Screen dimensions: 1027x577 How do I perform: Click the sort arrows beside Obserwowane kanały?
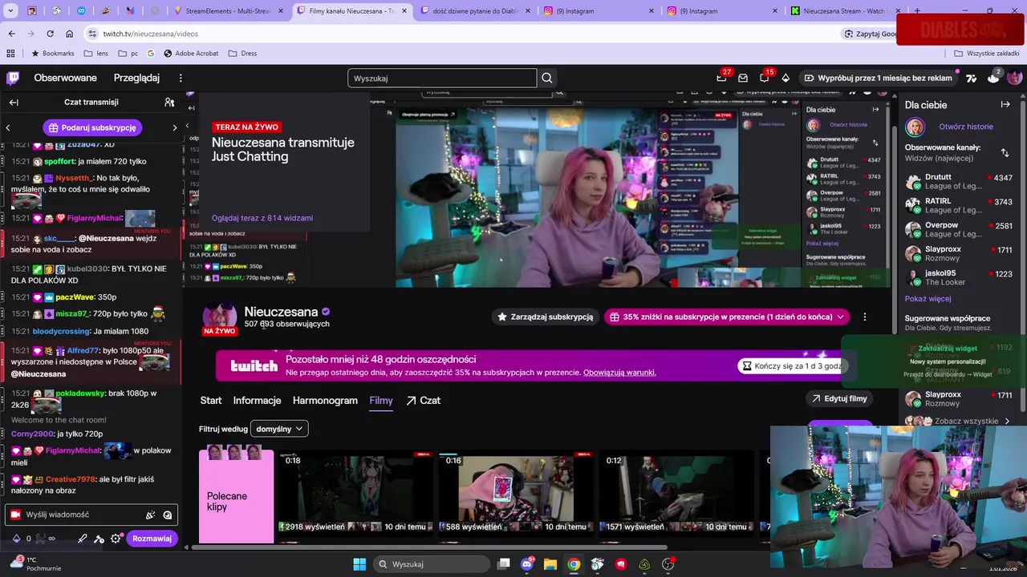[1005, 152]
